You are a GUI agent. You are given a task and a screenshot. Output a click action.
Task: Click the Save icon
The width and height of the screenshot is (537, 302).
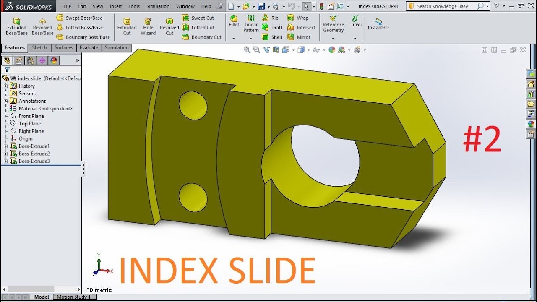click(x=261, y=6)
